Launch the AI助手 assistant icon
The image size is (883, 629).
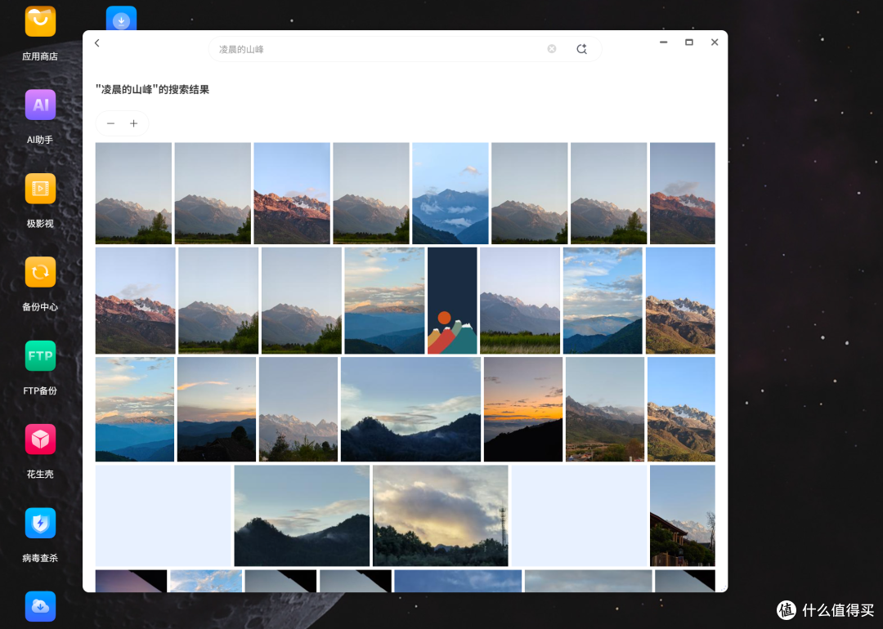[x=40, y=105]
